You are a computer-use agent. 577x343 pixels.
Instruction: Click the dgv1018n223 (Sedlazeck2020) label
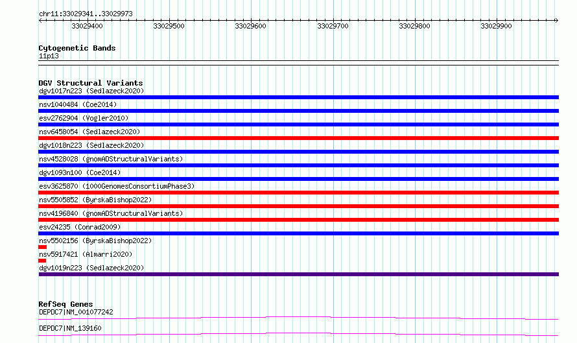tap(91, 145)
